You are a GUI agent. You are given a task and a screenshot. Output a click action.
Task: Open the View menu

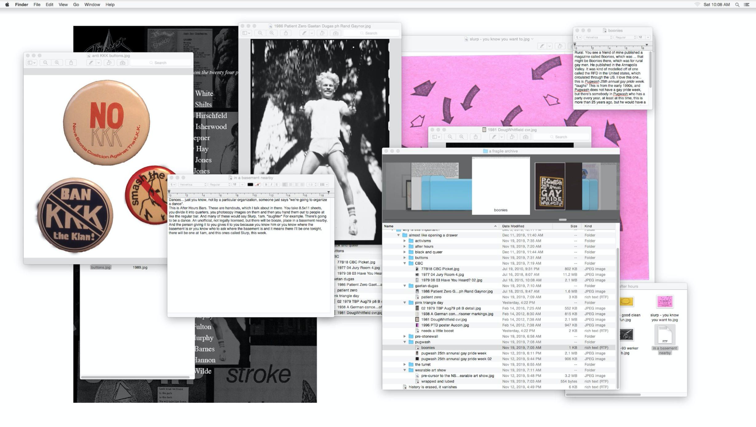(x=63, y=5)
